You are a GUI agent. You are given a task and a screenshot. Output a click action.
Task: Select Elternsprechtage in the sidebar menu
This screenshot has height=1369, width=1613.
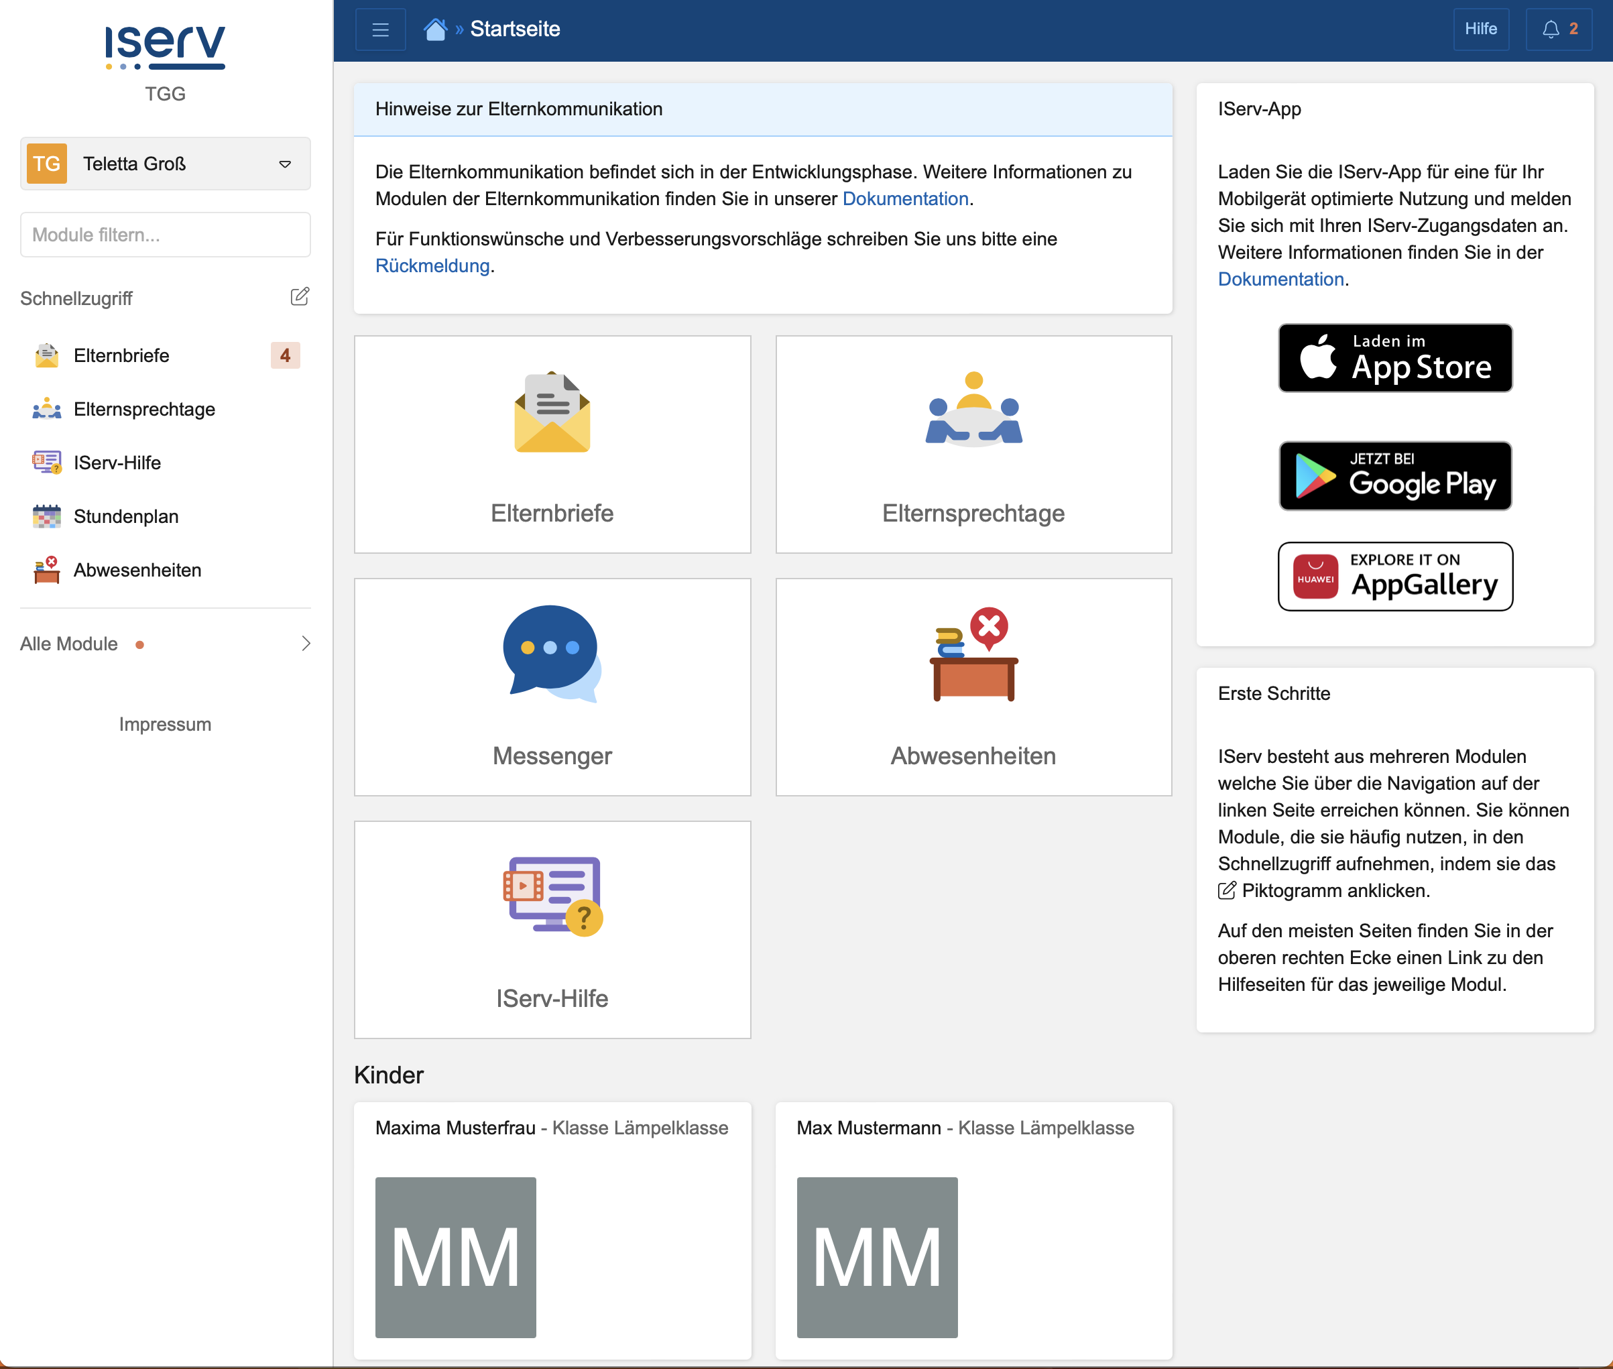(144, 409)
